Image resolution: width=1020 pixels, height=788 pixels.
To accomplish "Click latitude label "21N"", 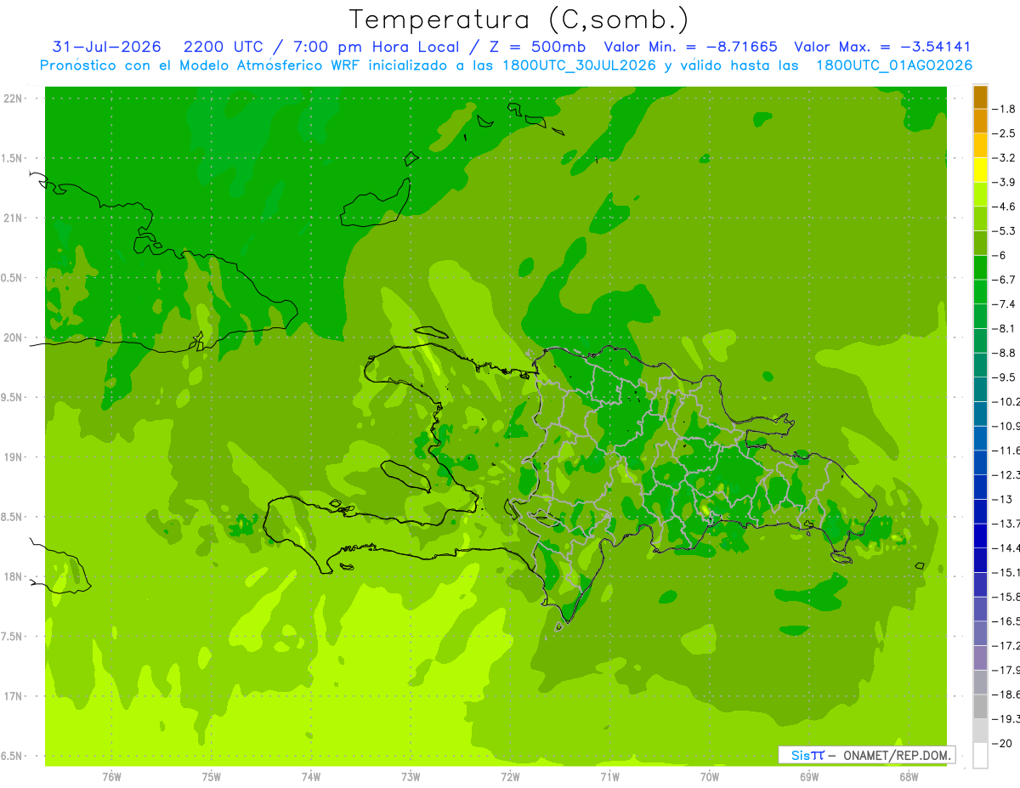I will [x=13, y=218].
